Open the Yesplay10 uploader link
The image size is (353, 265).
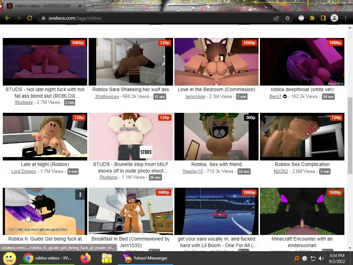tap(192, 171)
